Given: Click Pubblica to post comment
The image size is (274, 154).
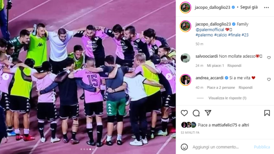Looking at the screenshot, I should [x=262, y=147].
